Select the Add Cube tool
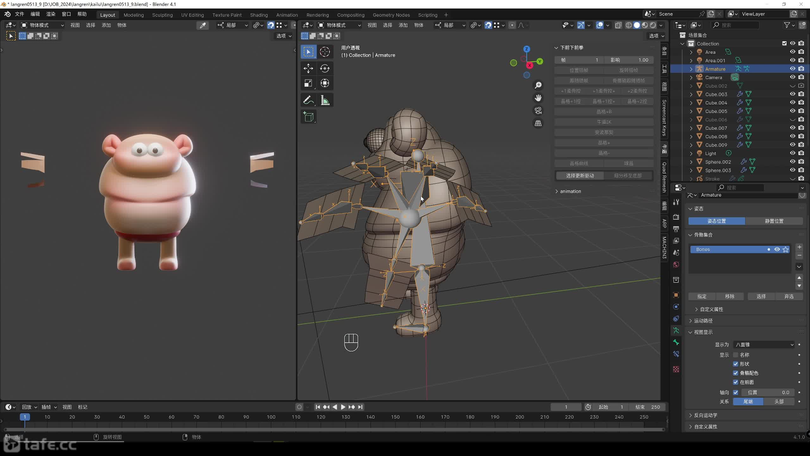This screenshot has height=456, width=810. pos(308,117)
